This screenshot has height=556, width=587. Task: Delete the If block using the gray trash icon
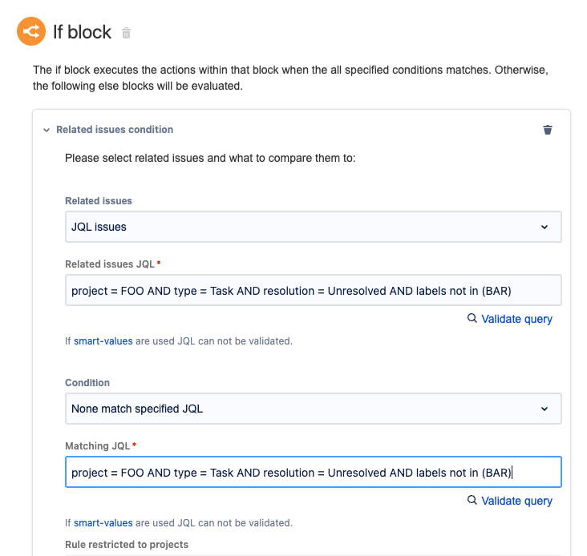tap(126, 33)
